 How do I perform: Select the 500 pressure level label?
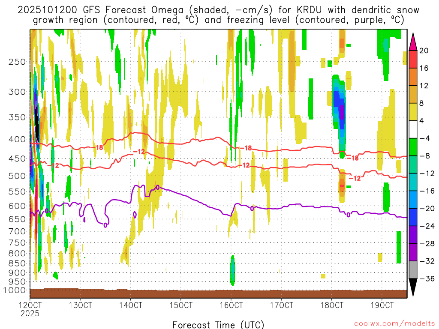17,176
